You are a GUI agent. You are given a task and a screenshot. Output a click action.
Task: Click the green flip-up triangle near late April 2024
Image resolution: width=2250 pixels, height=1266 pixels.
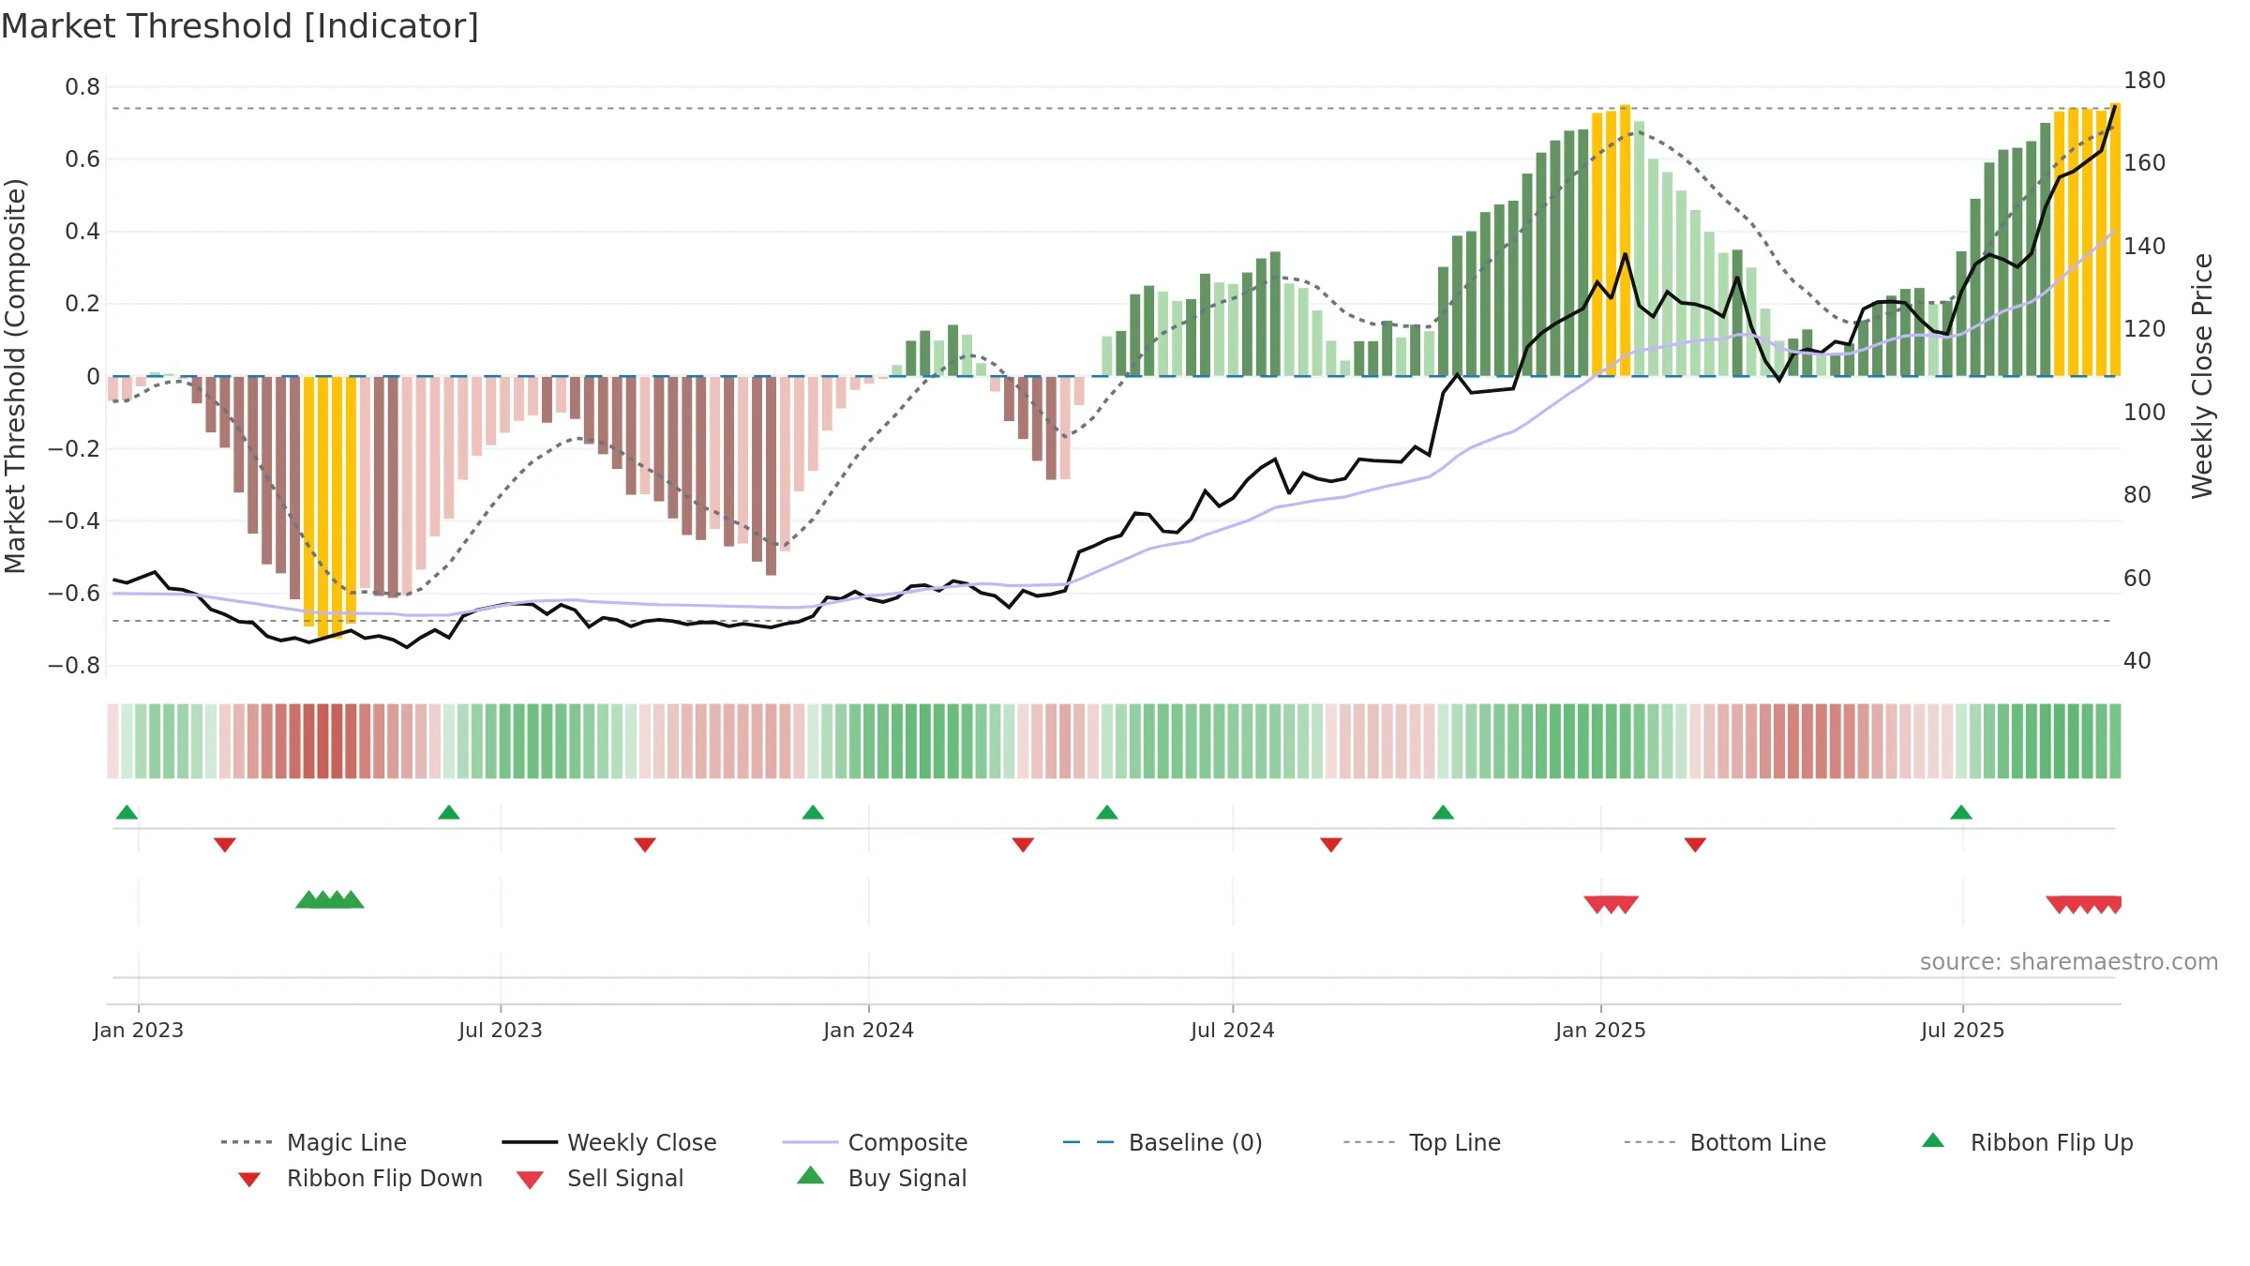click(1107, 812)
